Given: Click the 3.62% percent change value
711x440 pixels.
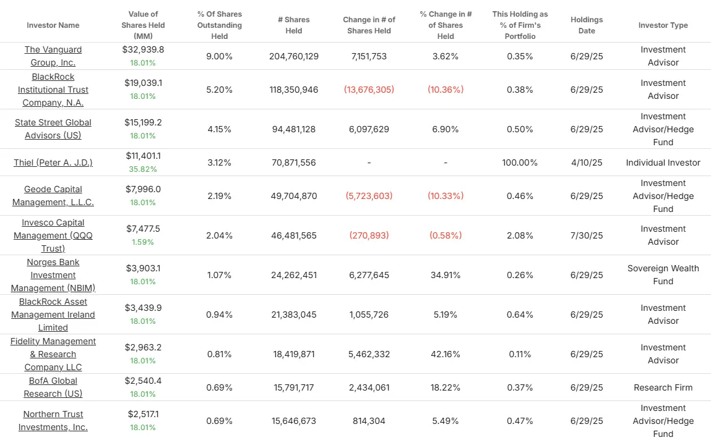Looking at the screenshot, I should click(x=446, y=56).
